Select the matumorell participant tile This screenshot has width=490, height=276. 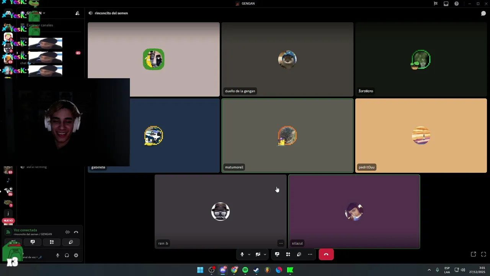click(x=287, y=136)
